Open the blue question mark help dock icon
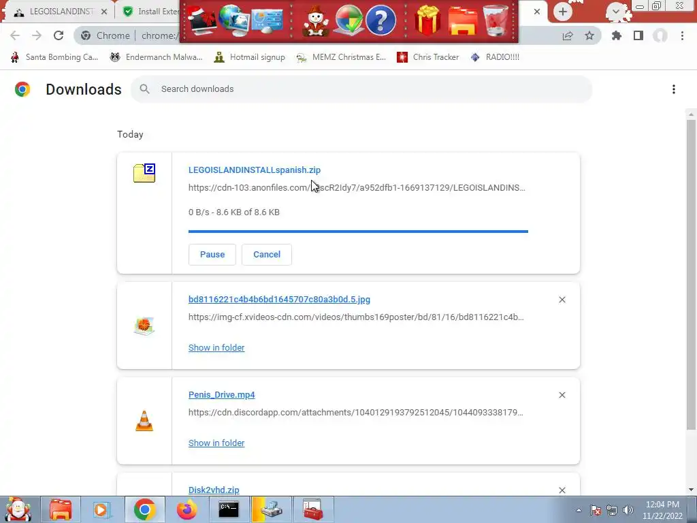This screenshot has height=523, width=697. tap(381, 20)
